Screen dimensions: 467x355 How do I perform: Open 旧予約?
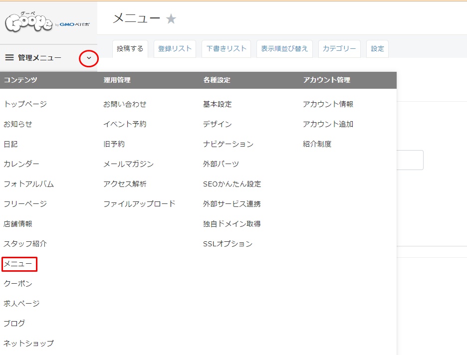click(114, 144)
